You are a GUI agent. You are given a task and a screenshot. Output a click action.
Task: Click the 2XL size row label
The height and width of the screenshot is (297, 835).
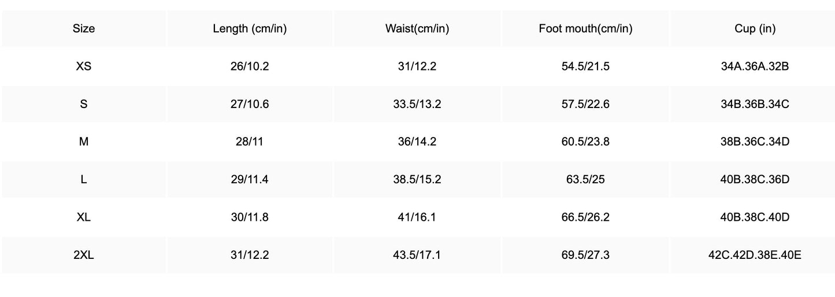(x=84, y=255)
